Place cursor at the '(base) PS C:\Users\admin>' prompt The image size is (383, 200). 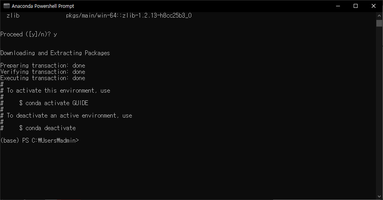click(40, 141)
